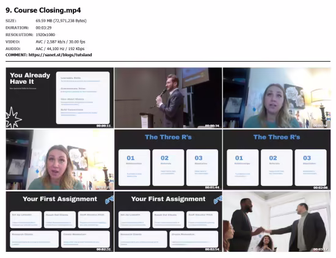Select the duration value '00:03:29'
This screenshot has height=258, width=336.
pyautogui.click(x=43, y=28)
